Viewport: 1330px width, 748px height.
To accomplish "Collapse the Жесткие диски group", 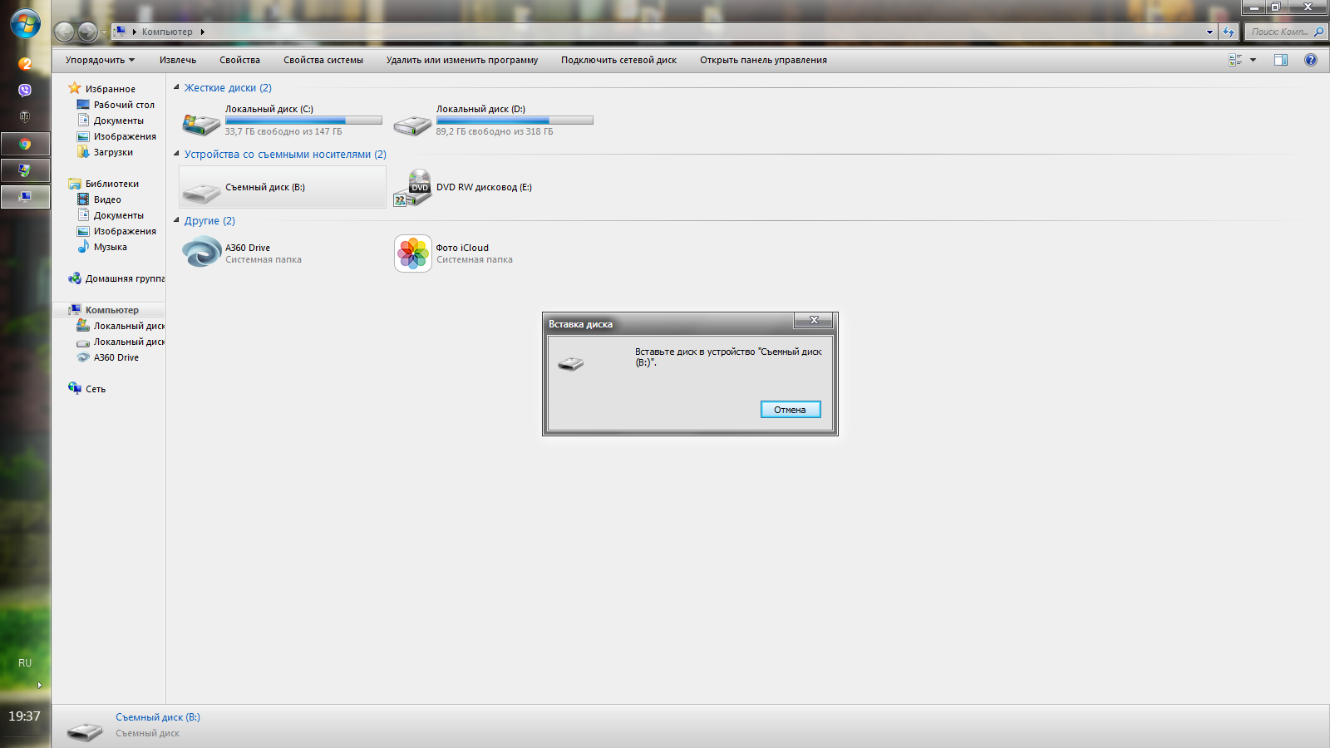I will 177,87.
